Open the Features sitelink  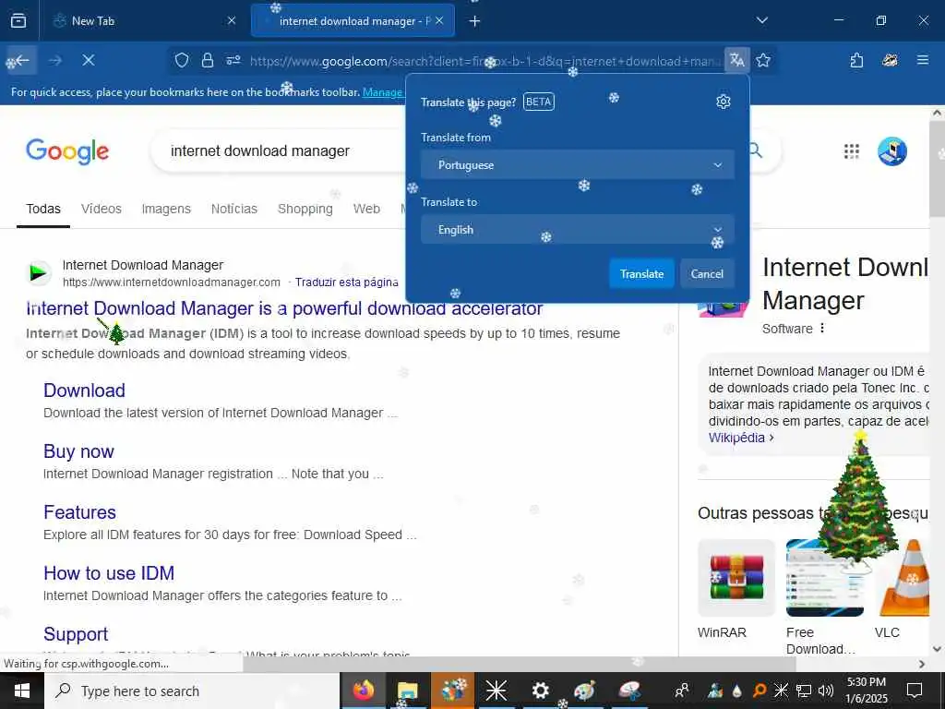[x=79, y=511]
